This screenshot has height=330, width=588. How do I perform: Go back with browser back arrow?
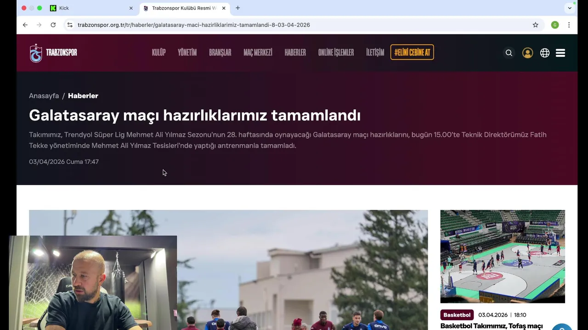(25, 25)
